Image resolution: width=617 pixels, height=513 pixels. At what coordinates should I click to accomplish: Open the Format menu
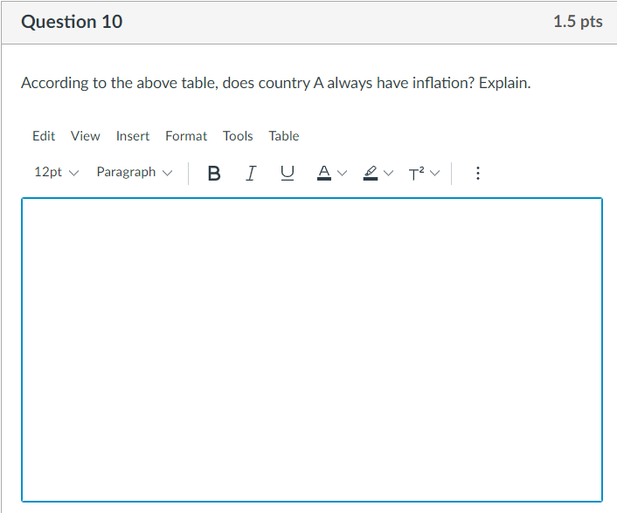click(x=186, y=136)
